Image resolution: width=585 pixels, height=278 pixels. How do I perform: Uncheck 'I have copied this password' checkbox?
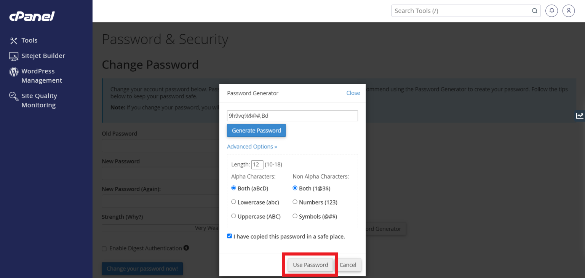229,236
